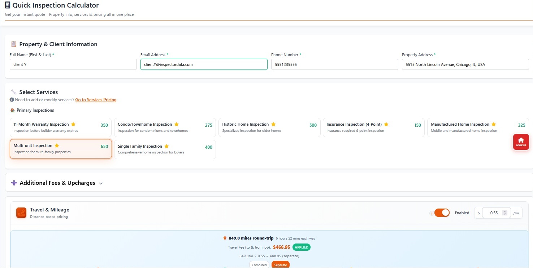Image resolution: width=533 pixels, height=268 pixels.
Task: Click the star on Single Family Inspection
Action: pyautogui.click(x=166, y=146)
